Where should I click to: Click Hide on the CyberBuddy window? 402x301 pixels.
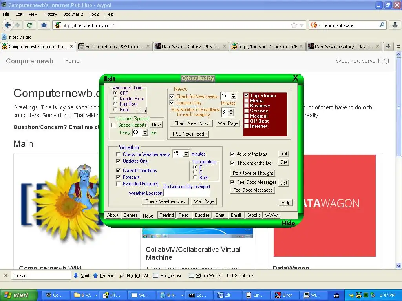pos(288,223)
